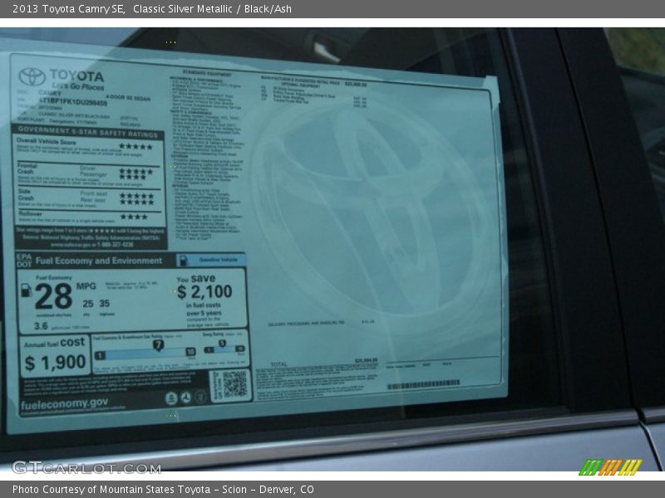The height and width of the screenshot is (498, 665).
Task: Click the greenhouse gas rating marker 7
Action: pos(158,344)
